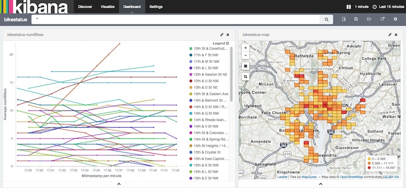Open the CC-BY-SA license link
406x188 pixels.
(x=391, y=177)
